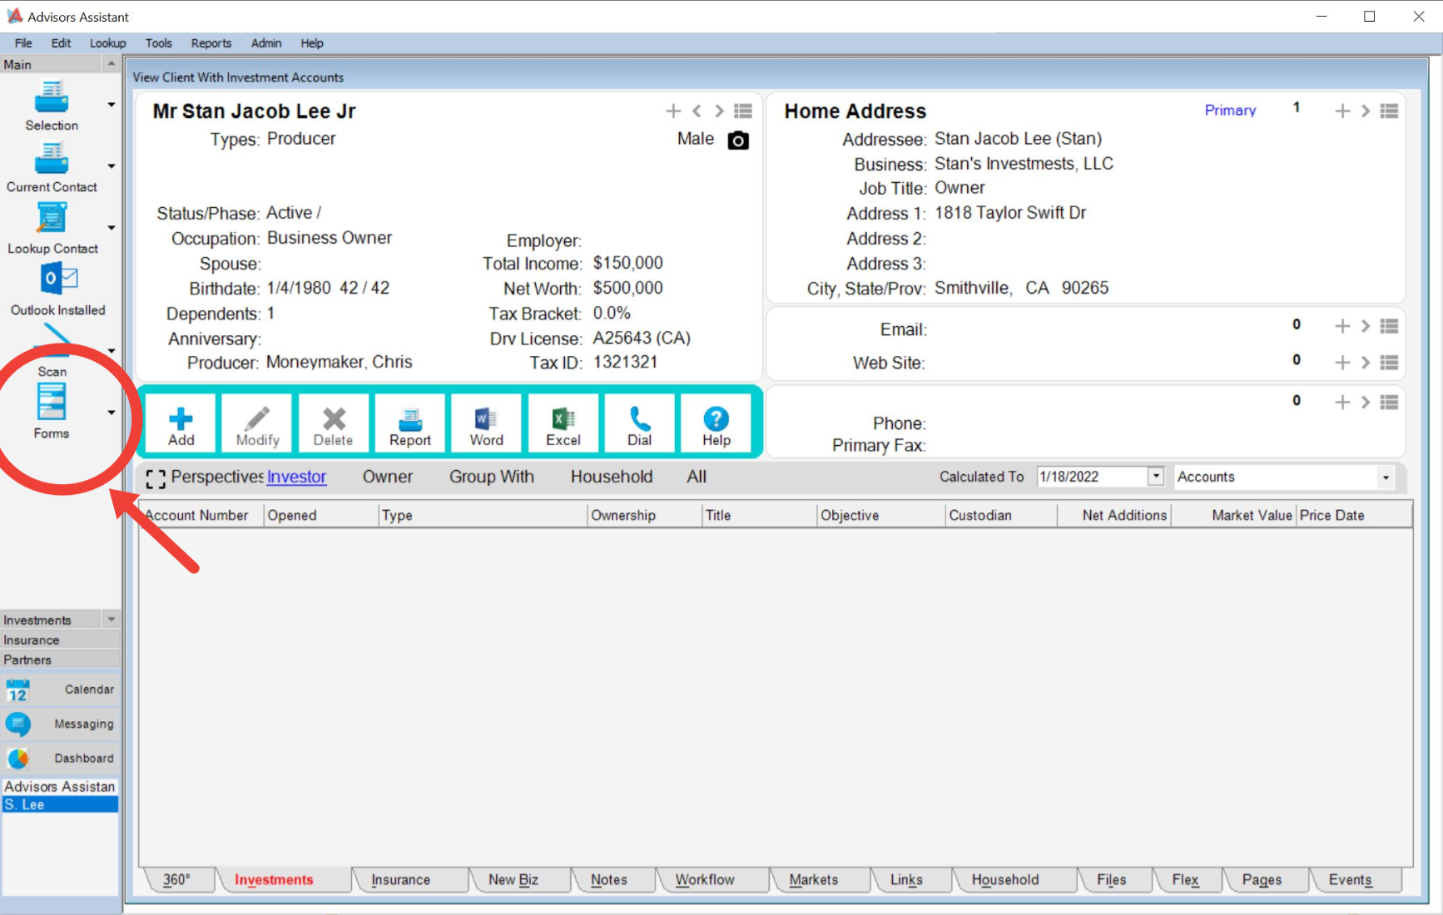Expand the Forms dropdown arrow
Viewport: 1443px width, 915px height.
(112, 413)
